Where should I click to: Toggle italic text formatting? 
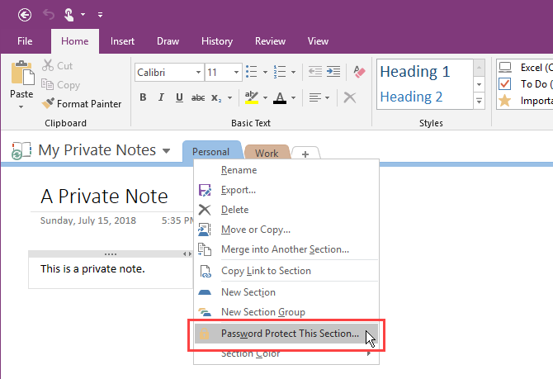coord(160,97)
